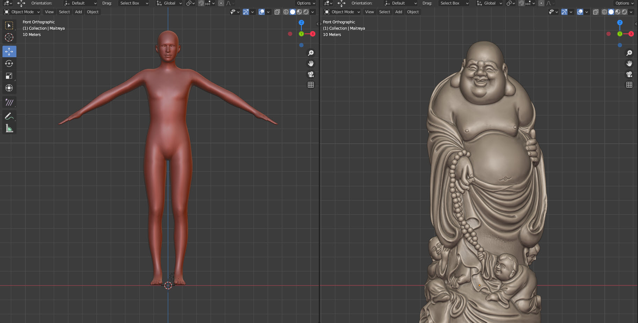The width and height of the screenshot is (638, 323).
Task: Open Select menu in right viewport
Action: [384, 12]
